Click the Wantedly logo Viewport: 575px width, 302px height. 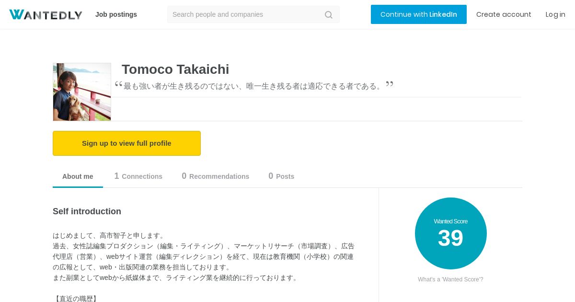click(x=46, y=14)
